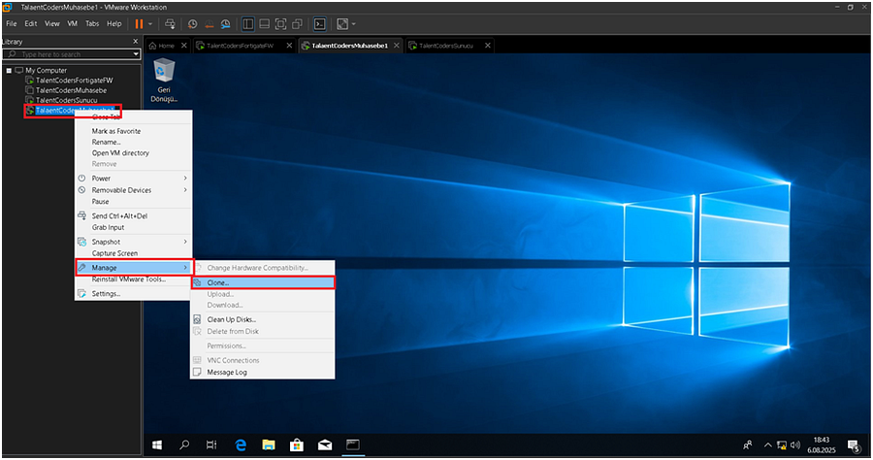Open the library search dropdown arrow
873x460 pixels.
tap(136, 54)
